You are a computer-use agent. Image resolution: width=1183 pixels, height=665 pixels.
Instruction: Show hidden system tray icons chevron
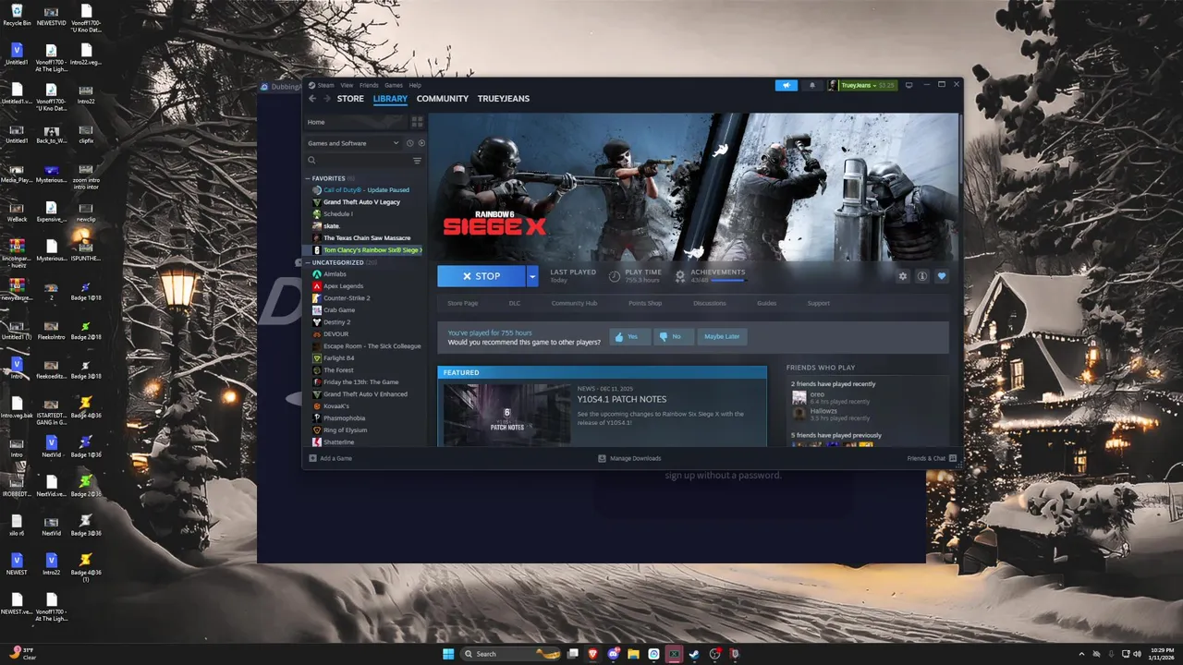[x=1081, y=654]
